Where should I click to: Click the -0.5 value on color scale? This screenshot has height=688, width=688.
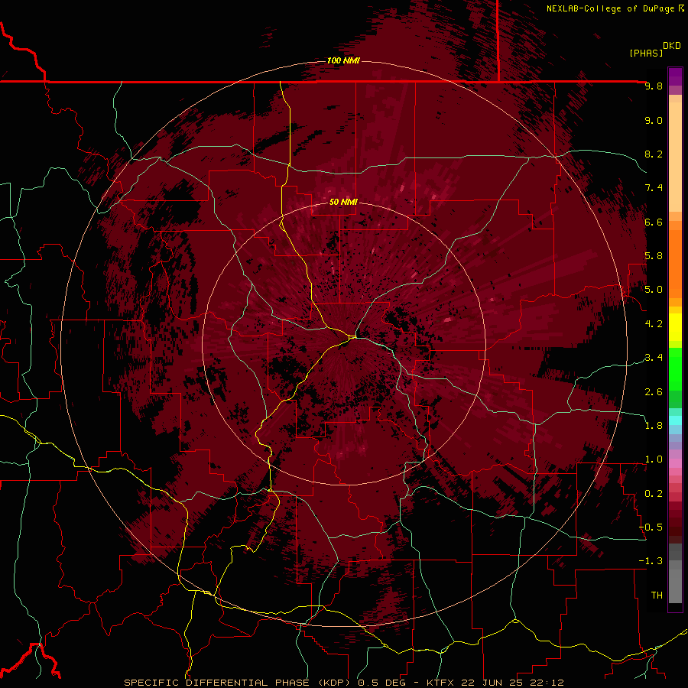coord(651,527)
